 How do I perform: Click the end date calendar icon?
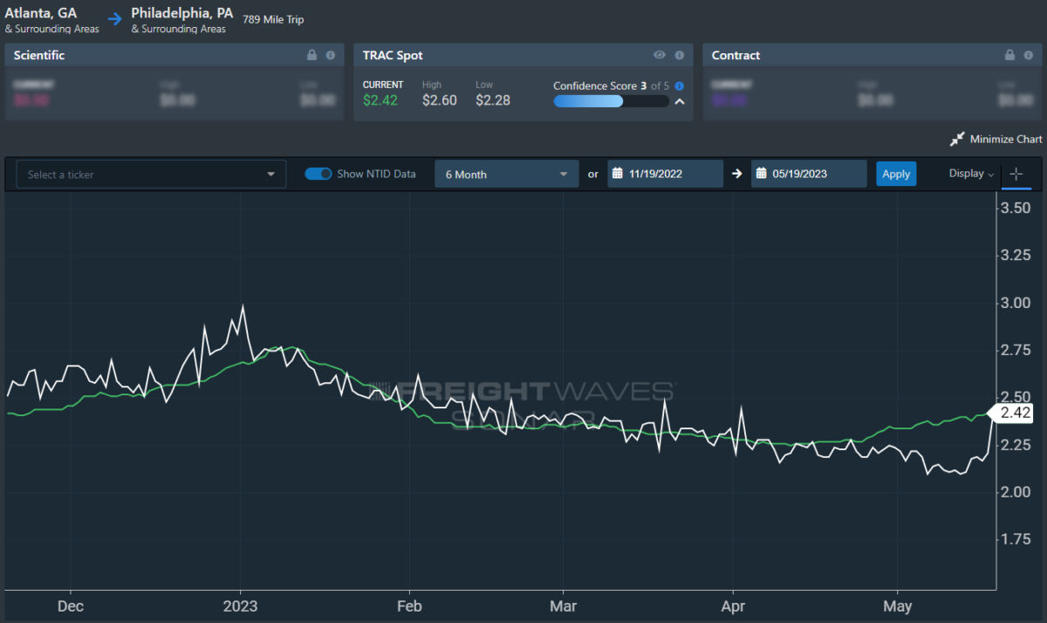point(761,174)
